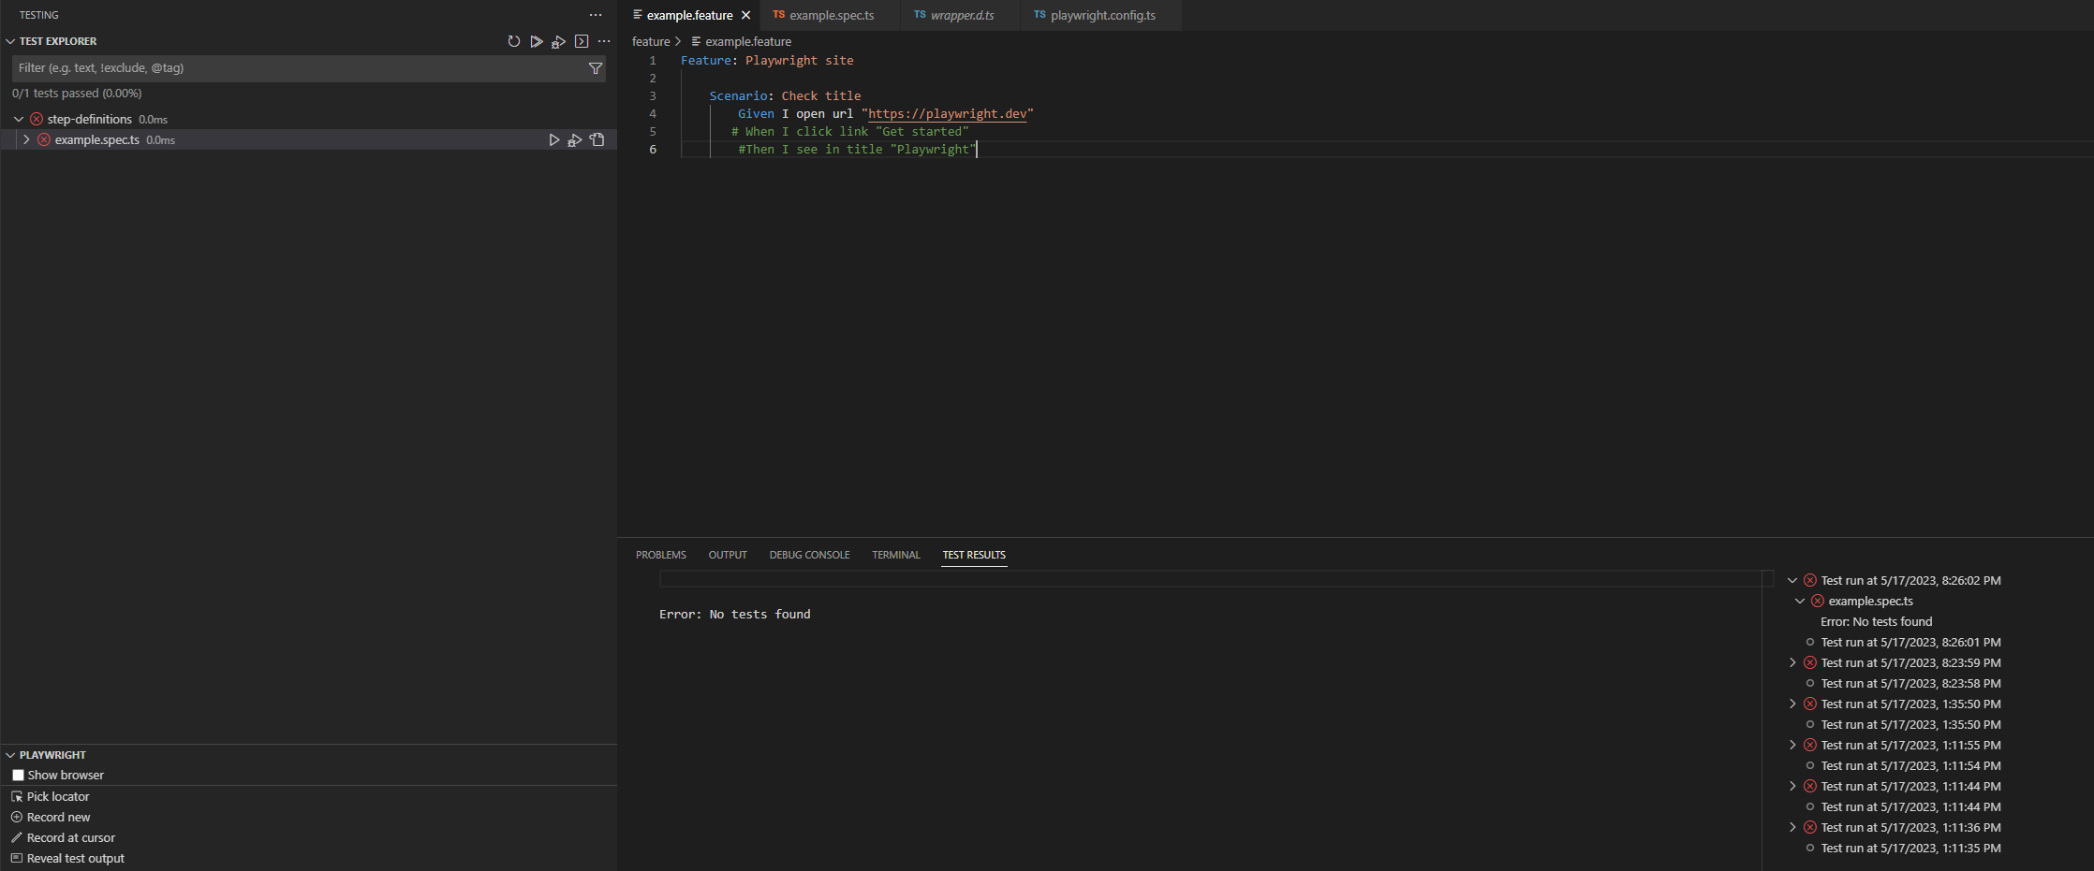2094x871 pixels.
Task: Run all tests from the Test Explorer toolbar
Action: [x=537, y=41]
